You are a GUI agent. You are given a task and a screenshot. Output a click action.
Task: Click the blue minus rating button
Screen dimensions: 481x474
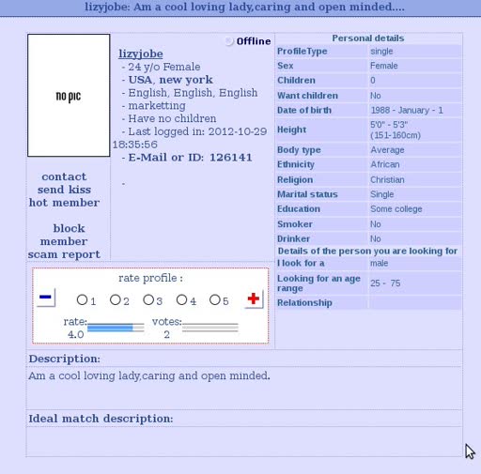pos(46,298)
